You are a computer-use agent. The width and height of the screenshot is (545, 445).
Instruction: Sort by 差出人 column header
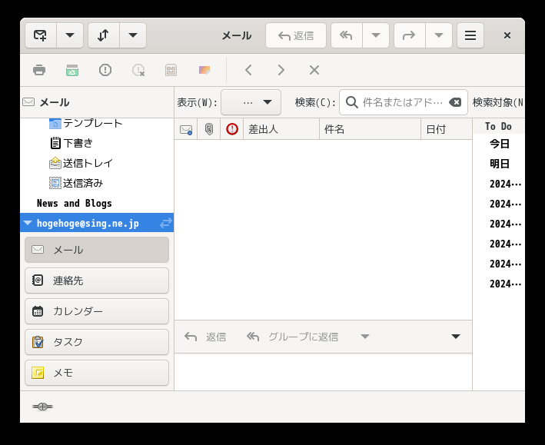pyautogui.click(x=281, y=129)
